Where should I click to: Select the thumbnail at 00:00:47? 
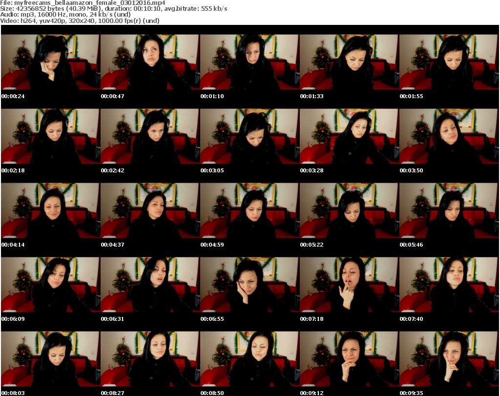[x=150, y=62]
